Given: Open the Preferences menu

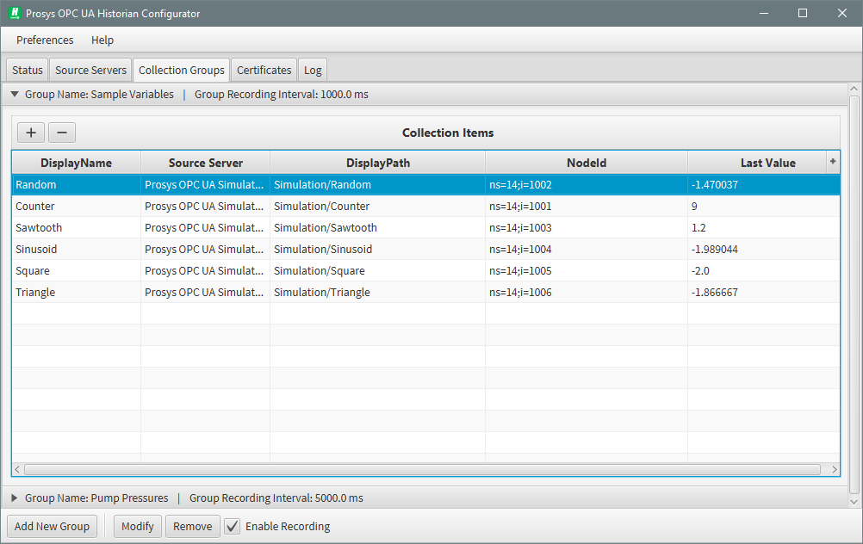Looking at the screenshot, I should 45,40.
